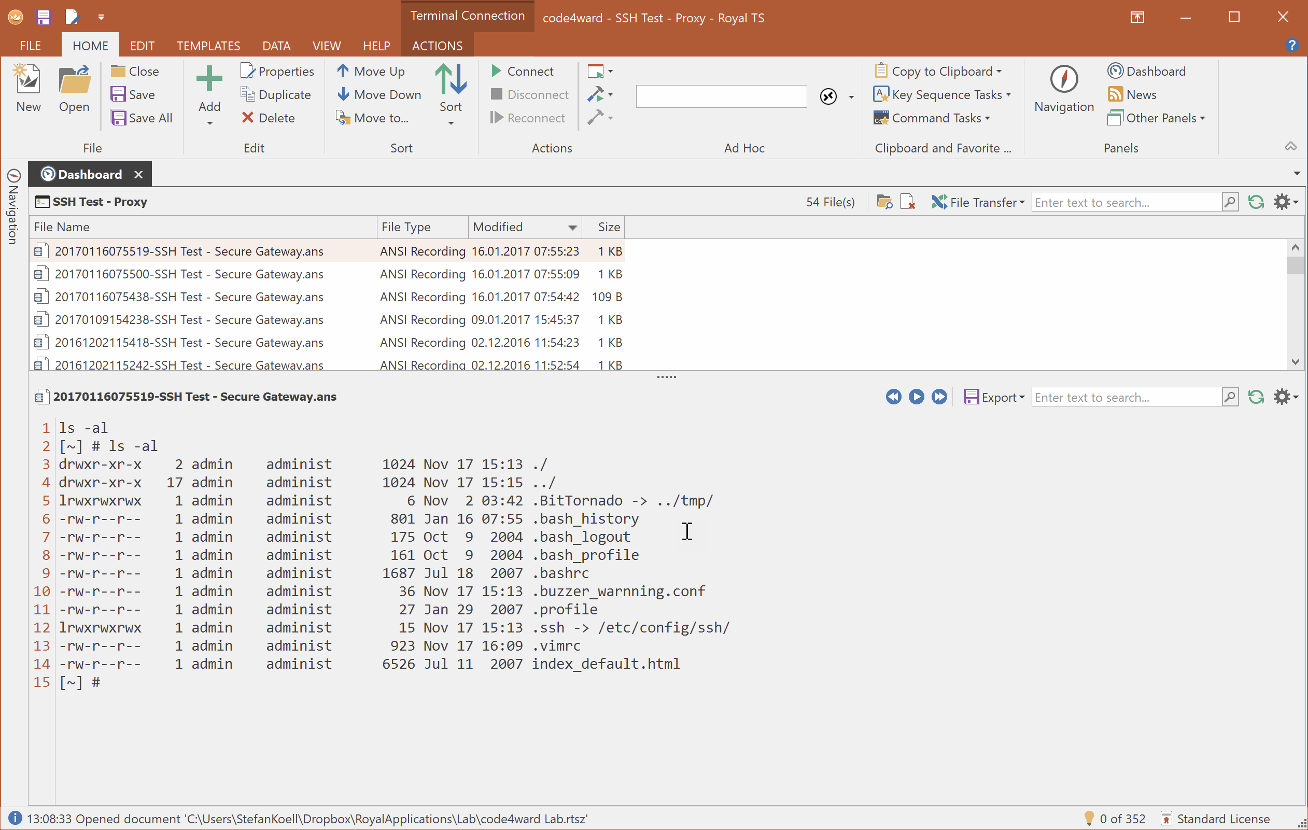This screenshot has width=1308, height=830.
Task: Play the ANSI recording
Action: [x=917, y=397]
